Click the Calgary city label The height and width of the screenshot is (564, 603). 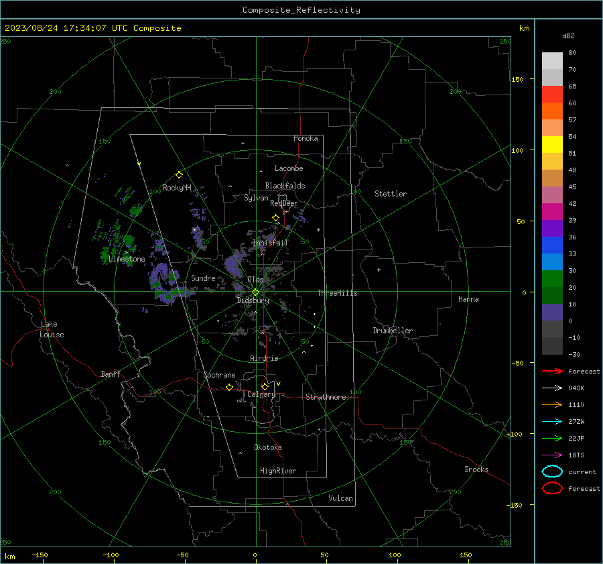(261, 394)
